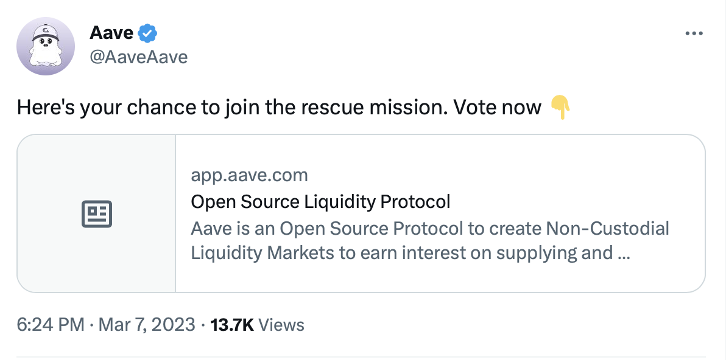Click the Mar 7, 2023 date

[147, 325]
